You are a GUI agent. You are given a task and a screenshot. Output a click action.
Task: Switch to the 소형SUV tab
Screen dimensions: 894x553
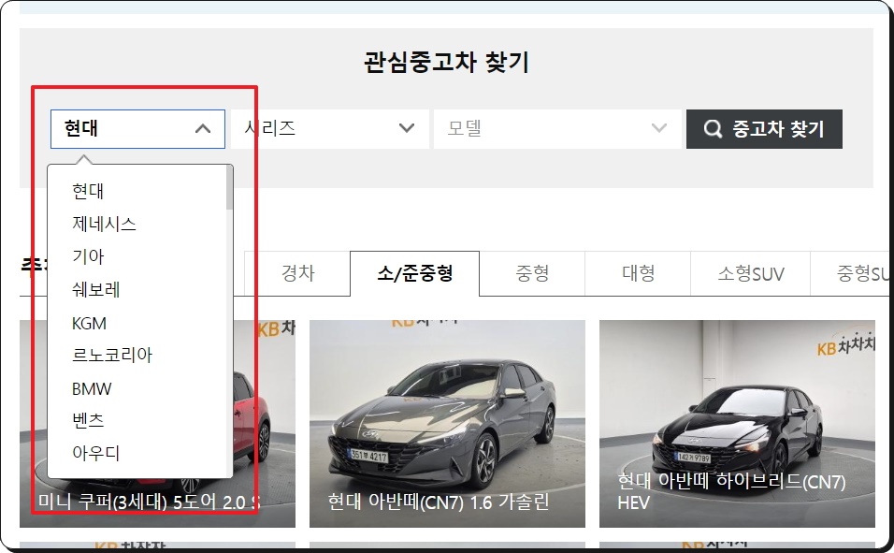750,273
